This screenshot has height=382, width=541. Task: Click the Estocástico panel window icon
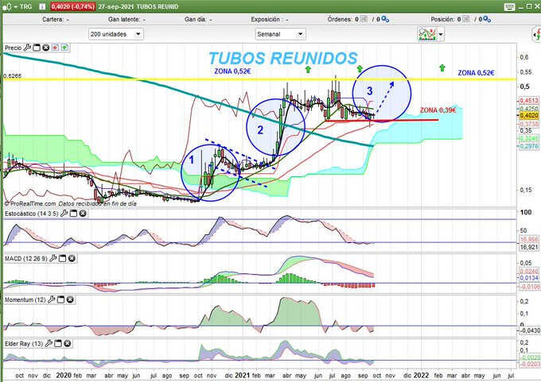73,214
